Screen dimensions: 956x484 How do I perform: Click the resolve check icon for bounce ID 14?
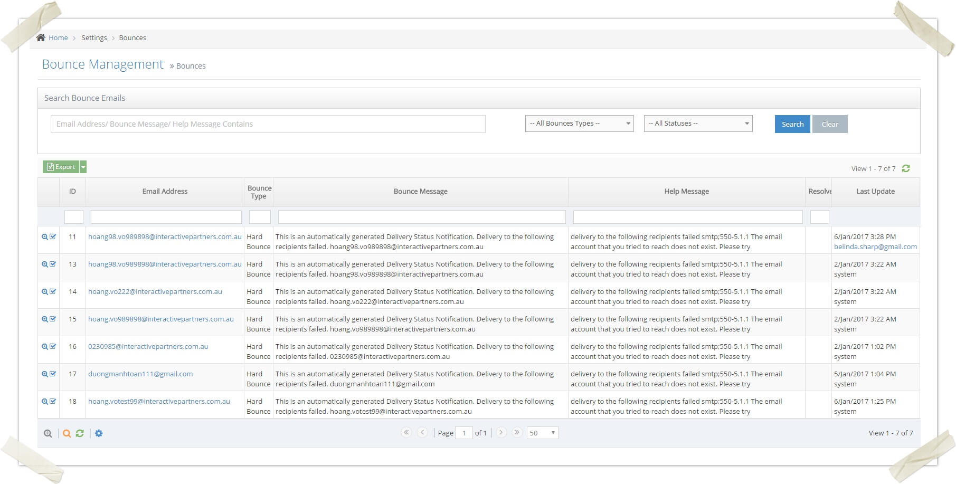tap(53, 291)
